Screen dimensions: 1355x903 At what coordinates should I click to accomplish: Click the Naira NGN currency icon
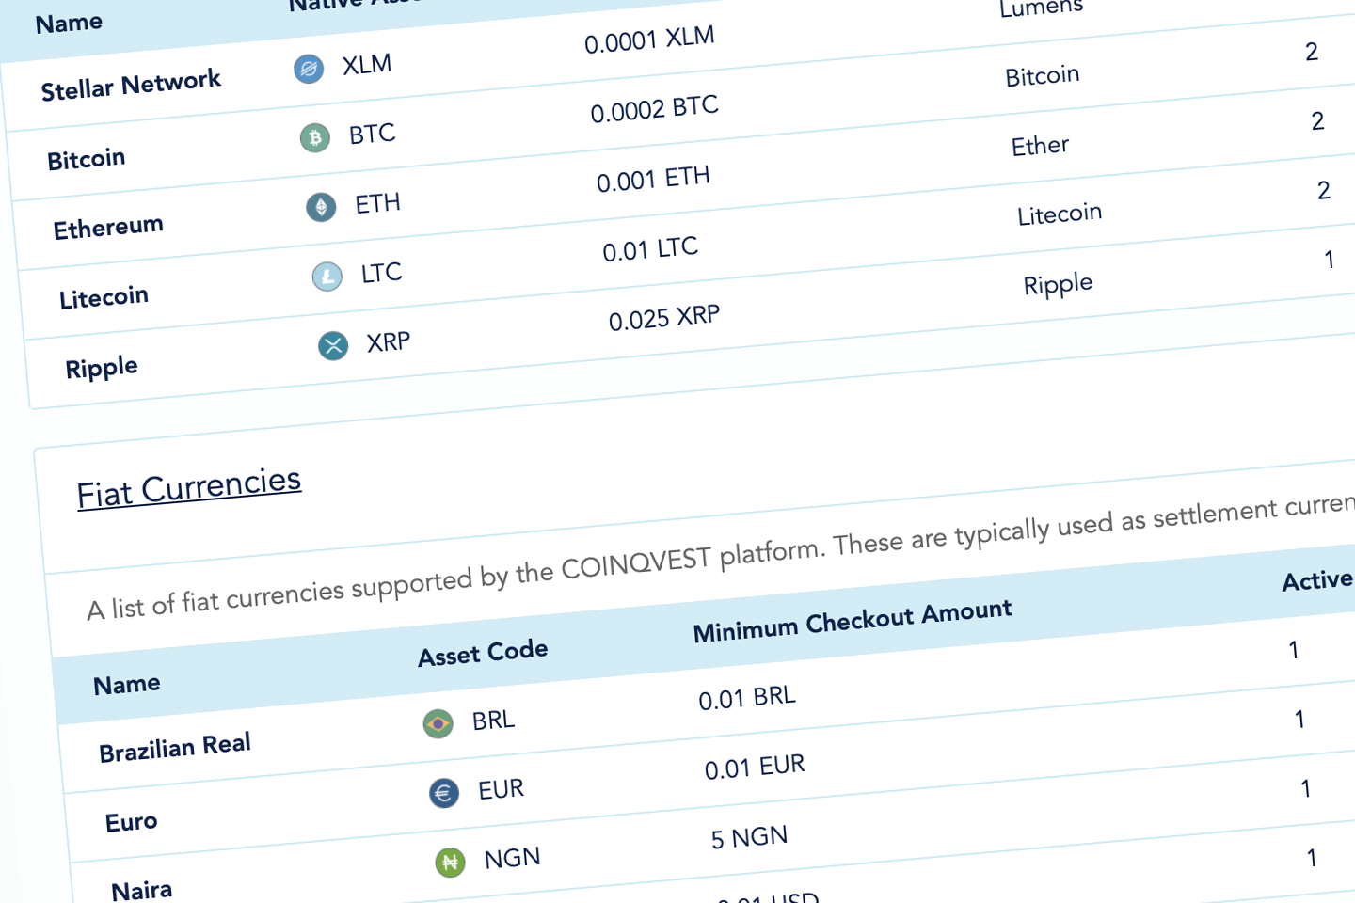tap(450, 862)
